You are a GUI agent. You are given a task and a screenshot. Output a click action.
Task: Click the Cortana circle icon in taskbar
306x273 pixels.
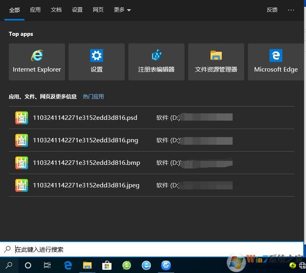point(28,265)
